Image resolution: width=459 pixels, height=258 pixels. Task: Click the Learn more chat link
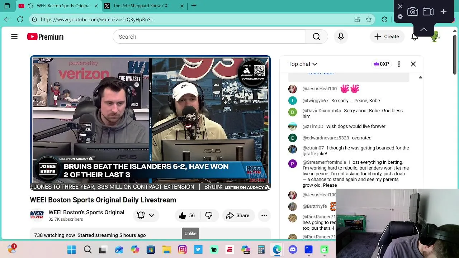click(321, 73)
